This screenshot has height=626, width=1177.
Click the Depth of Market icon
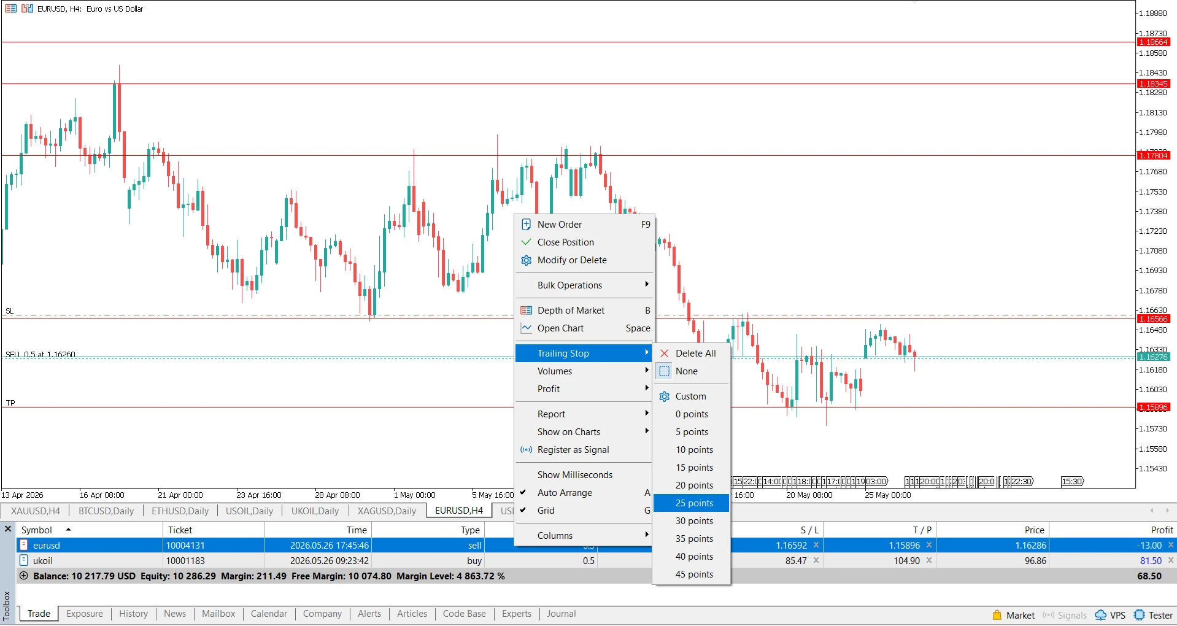pos(526,311)
